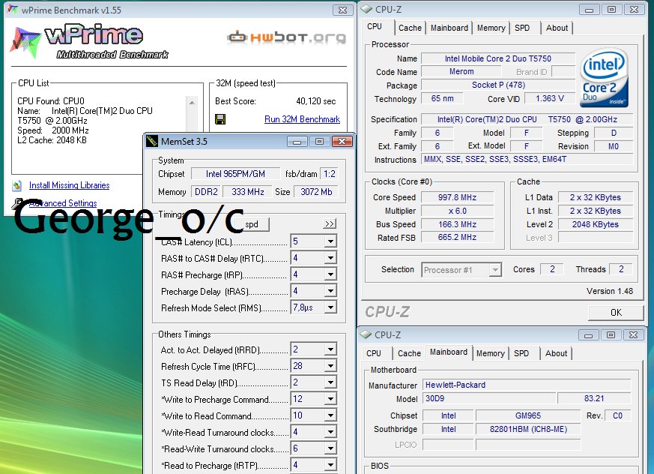Click the >> expand button in MemSet
This screenshot has height=474, width=654.
(x=330, y=224)
